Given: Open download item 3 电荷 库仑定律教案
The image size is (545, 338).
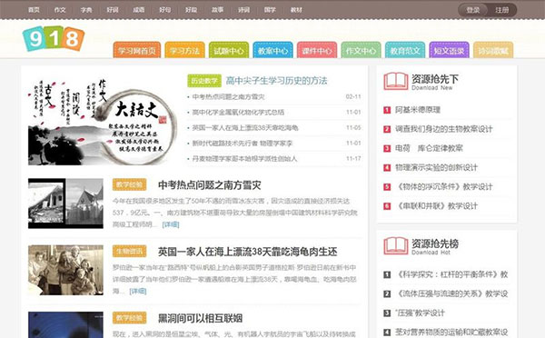Looking at the screenshot, I should click(x=430, y=148).
